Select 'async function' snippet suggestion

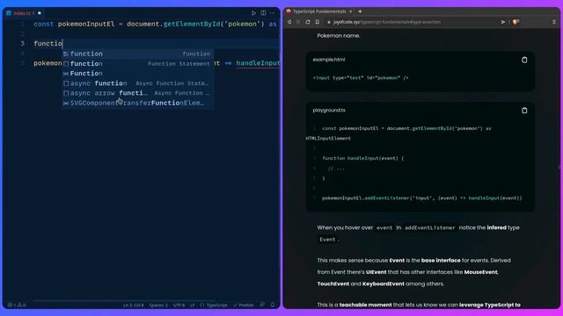[x=138, y=83]
